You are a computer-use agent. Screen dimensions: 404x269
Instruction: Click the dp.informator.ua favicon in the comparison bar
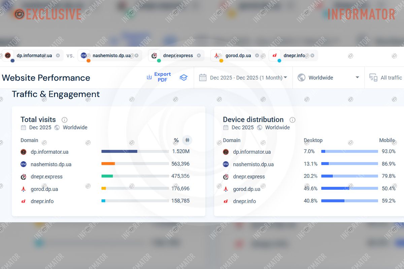click(x=8, y=55)
